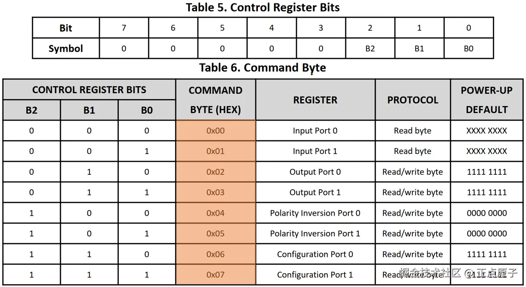Click the Output Port 0 register entry
The width and height of the screenshot is (526, 287).
click(x=315, y=172)
